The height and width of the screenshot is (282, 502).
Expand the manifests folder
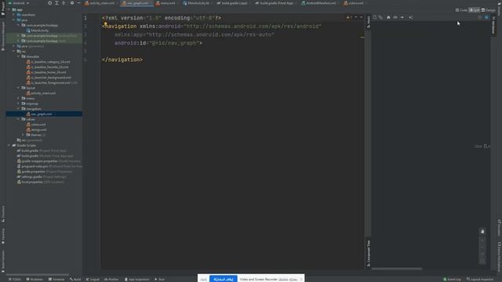(14, 15)
